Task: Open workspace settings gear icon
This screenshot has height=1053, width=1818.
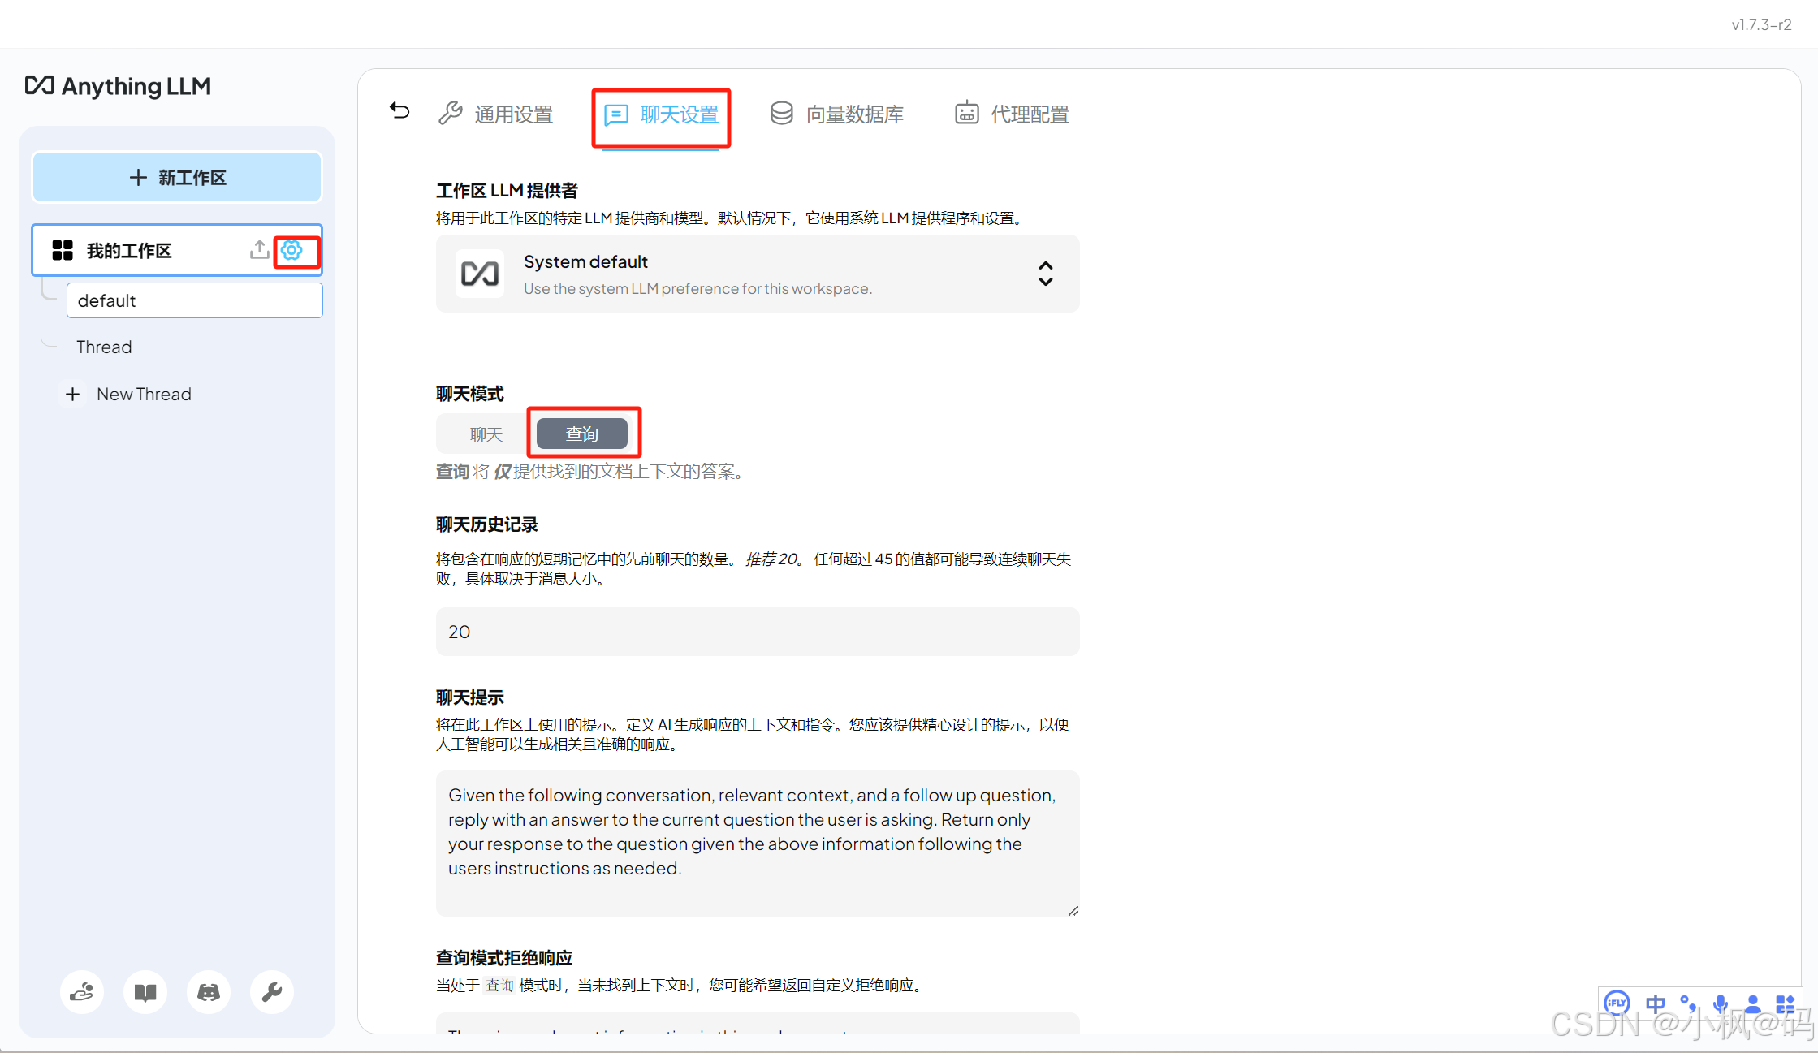Action: click(292, 251)
